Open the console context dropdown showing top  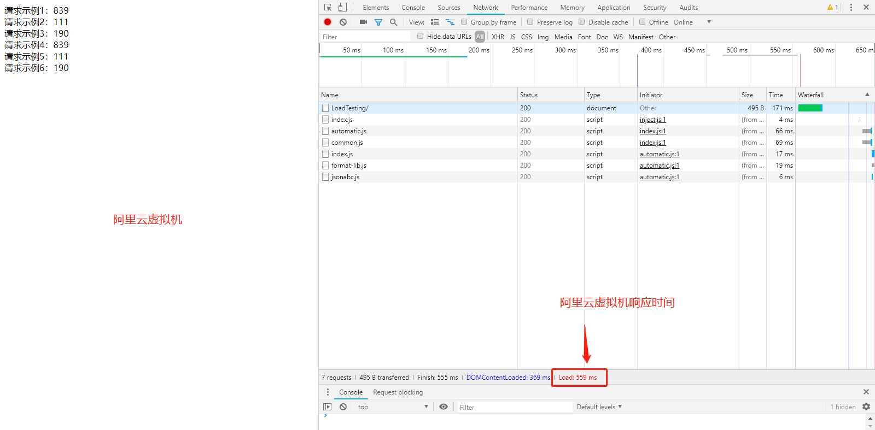393,407
